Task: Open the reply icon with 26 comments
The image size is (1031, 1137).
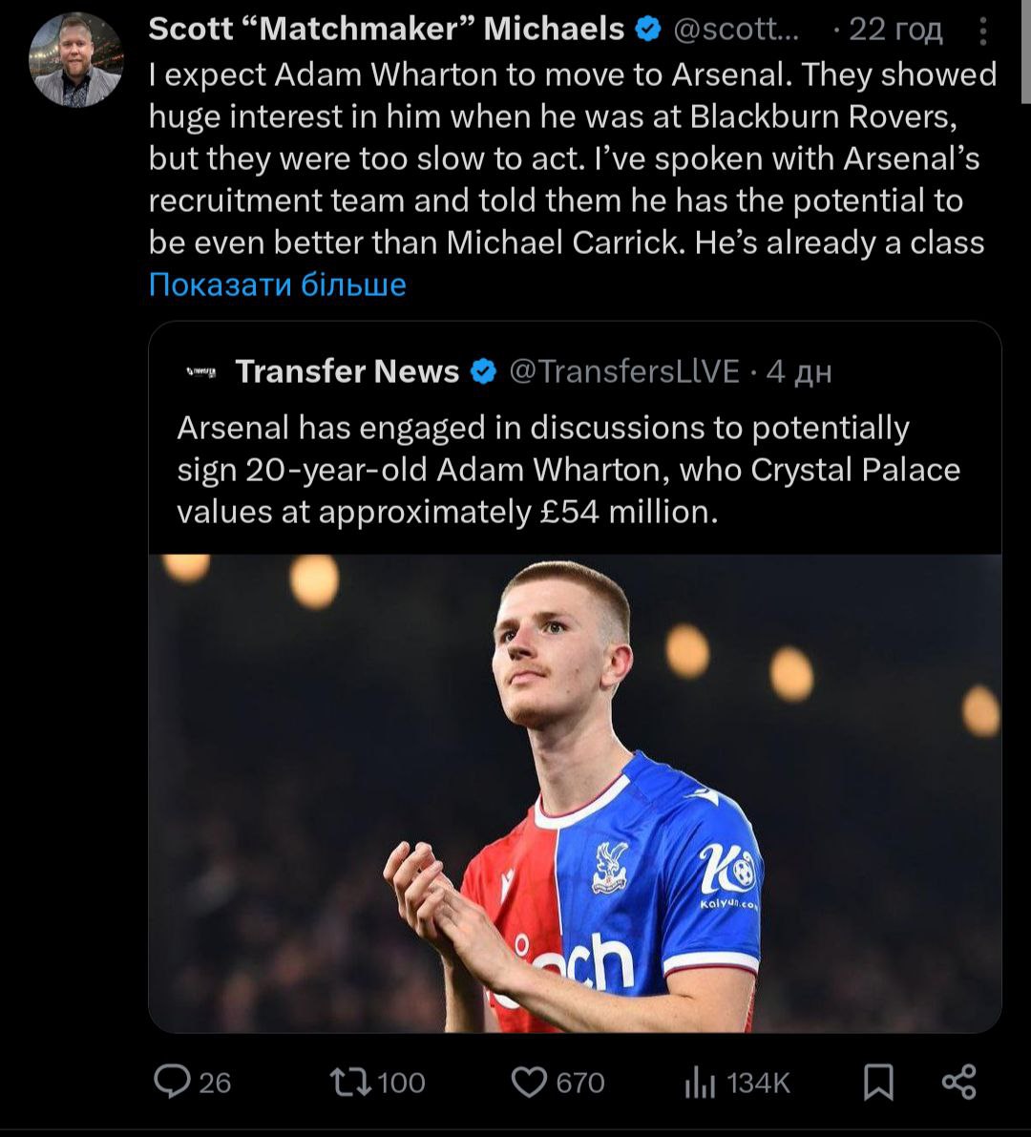Action: click(173, 1082)
